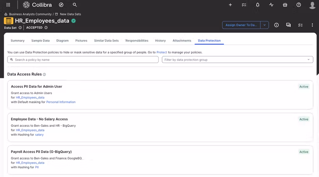Open the three-dot more actions menu
The height and width of the screenshot is (177, 319).
[312, 25]
